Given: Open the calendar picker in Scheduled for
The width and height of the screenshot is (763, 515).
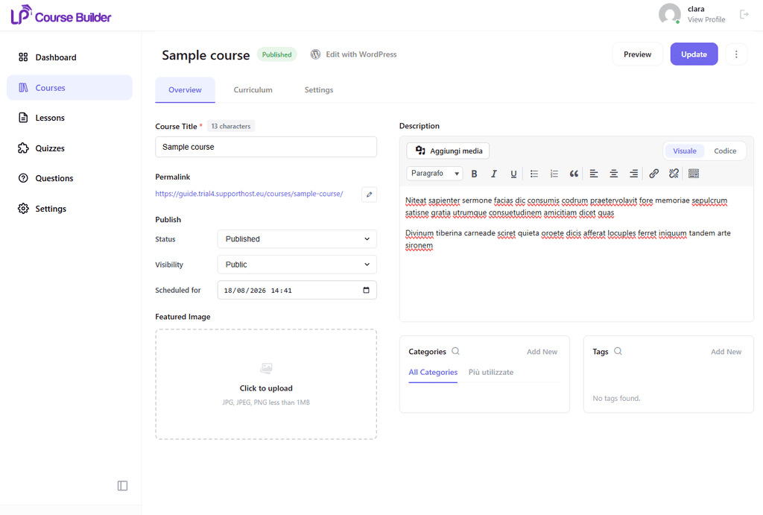Looking at the screenshot, I should coord(366,290).
